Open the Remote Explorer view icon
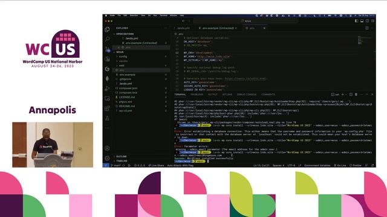Image resolution: width=387 pixels, height=217 pixels. click(107, 98)
